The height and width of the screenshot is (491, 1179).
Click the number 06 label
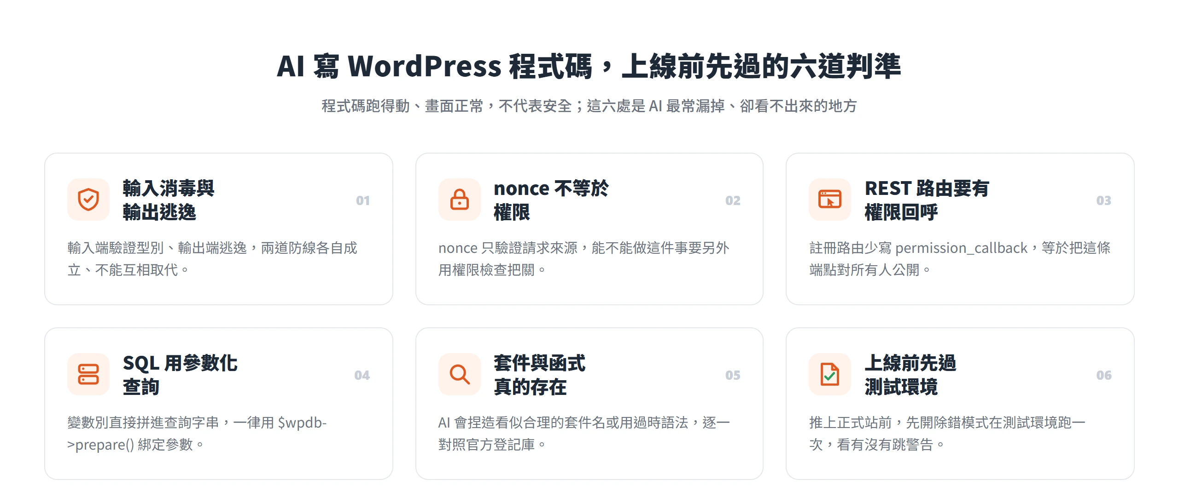click(x=1103, y=375)
